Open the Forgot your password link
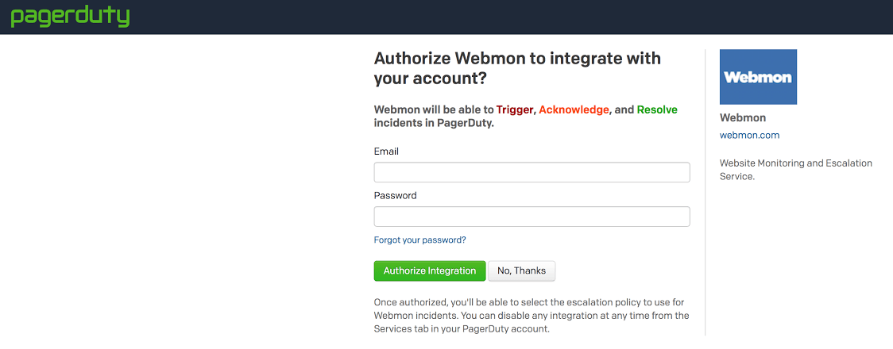The height and width of the screenshot is (349, 893). tap(419, 240)
